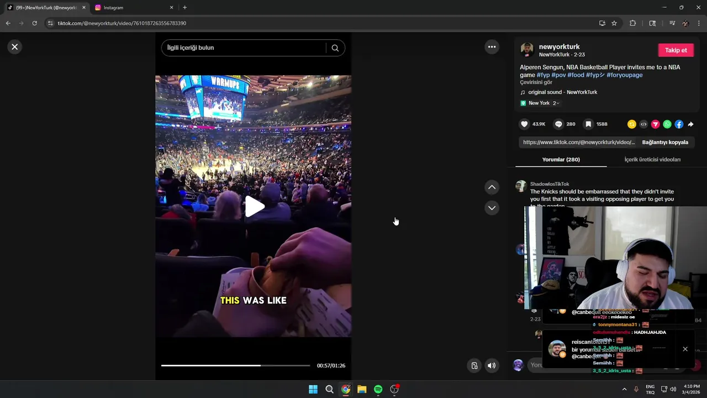Image resolution: width=707 pixels, height=398 pixels.
Task: Open the browser extensions puzzle icon
Action: pos(633,23)
